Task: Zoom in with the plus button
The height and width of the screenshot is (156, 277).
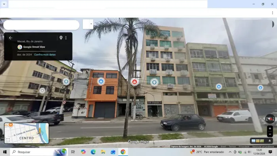Action: pos(270,129)
